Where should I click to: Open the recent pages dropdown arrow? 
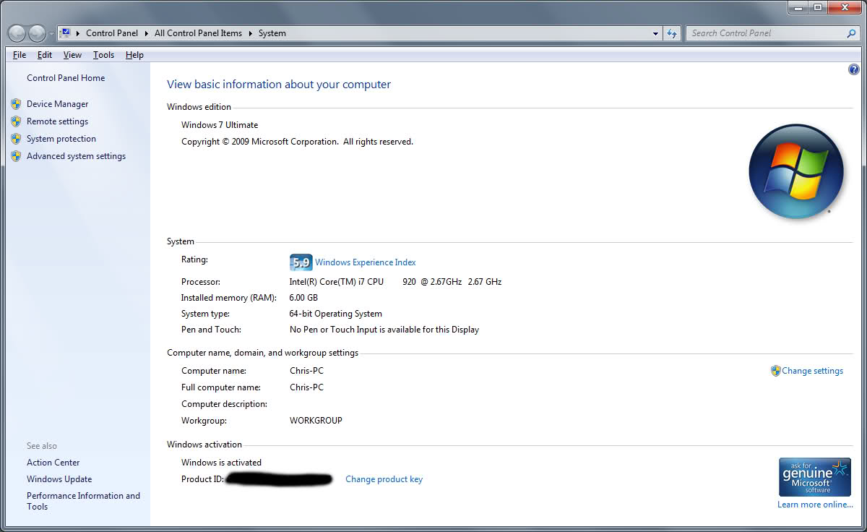pos(51,34)
